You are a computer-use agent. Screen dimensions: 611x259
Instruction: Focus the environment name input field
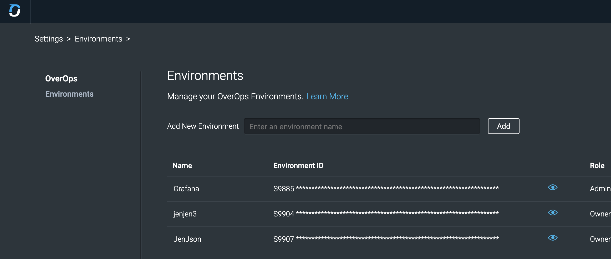[x=362, y=126]
